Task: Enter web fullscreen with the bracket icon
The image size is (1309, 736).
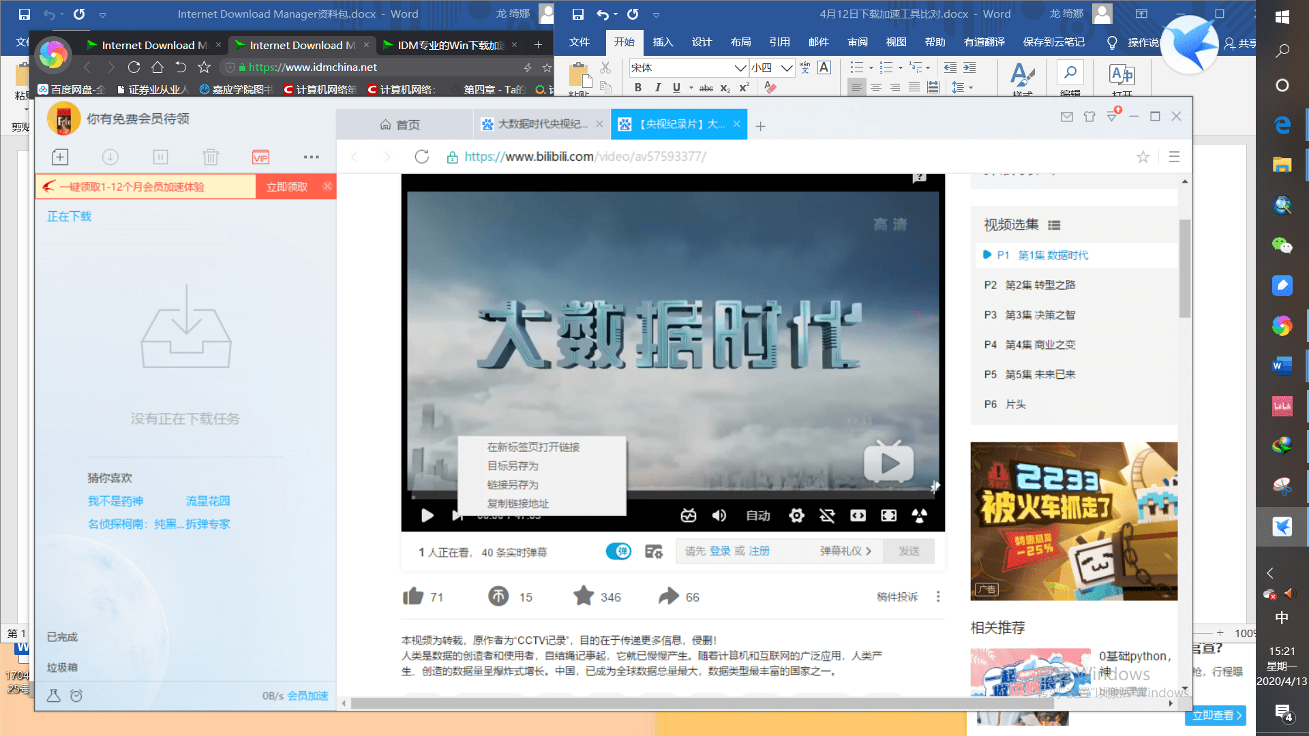Action: 889,516
